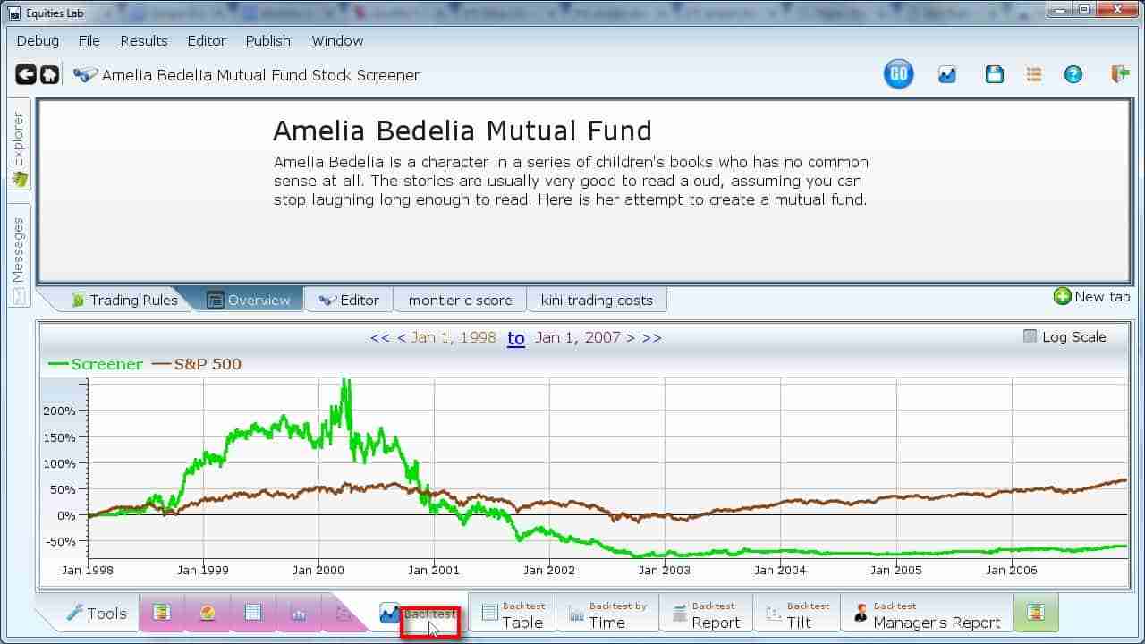Open the Results menu
Viewport: 1145px width, 644px height.
144,41
